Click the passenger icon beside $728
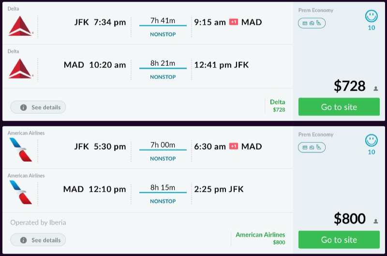The width and height of the screenshot is (387, 256). pos(375,89)
